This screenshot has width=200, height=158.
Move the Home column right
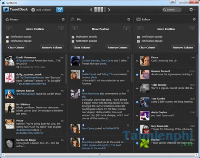61,29
